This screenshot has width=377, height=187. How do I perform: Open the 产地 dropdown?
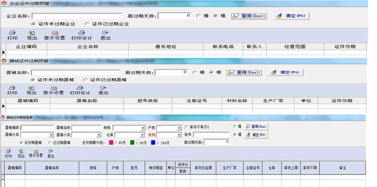[x=179, y=128]
